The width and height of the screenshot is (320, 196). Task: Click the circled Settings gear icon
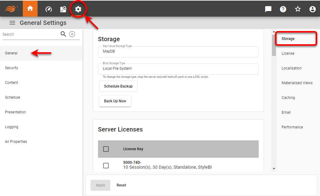tap(78, 9)
